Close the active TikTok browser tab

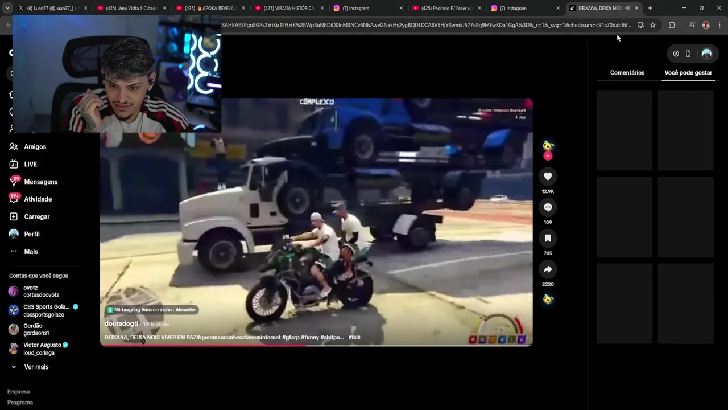636,8
